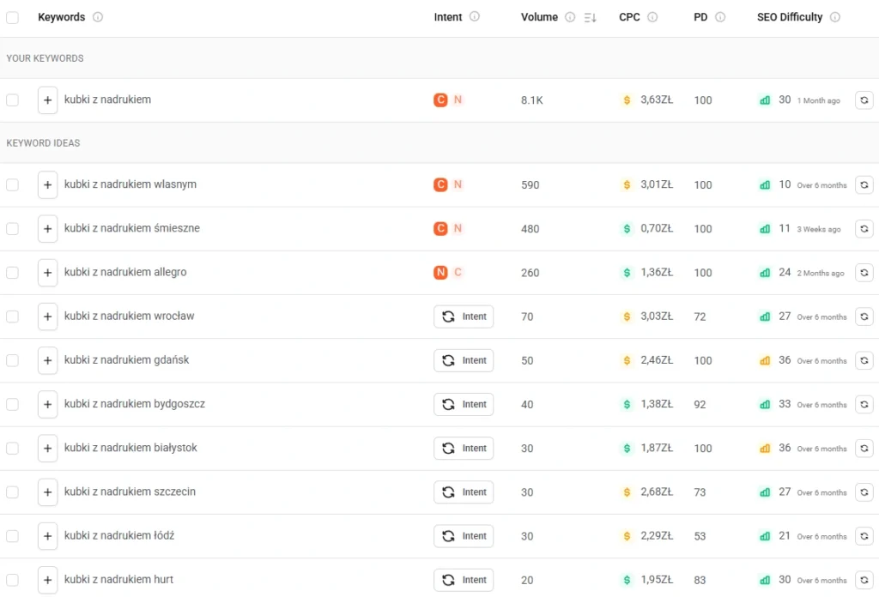Check the select-all checkbox in the header row
Viewport: 879px width, 597px height.
(x=13, y=17)
